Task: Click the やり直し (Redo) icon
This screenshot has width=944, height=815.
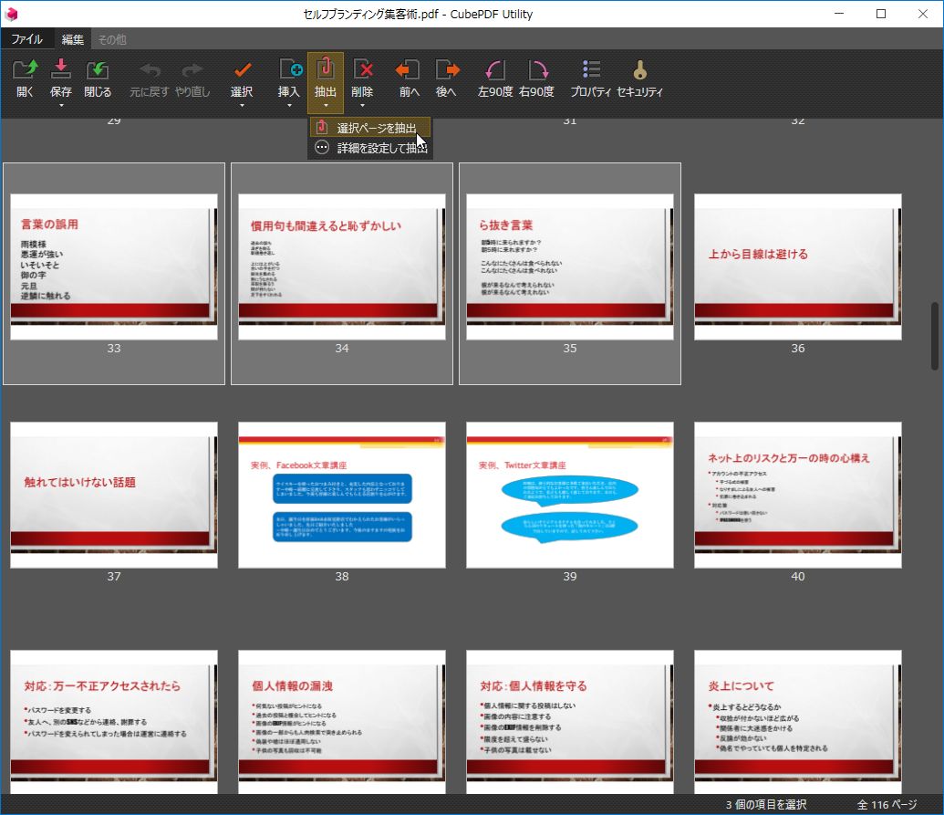Action: coord(192,70)
